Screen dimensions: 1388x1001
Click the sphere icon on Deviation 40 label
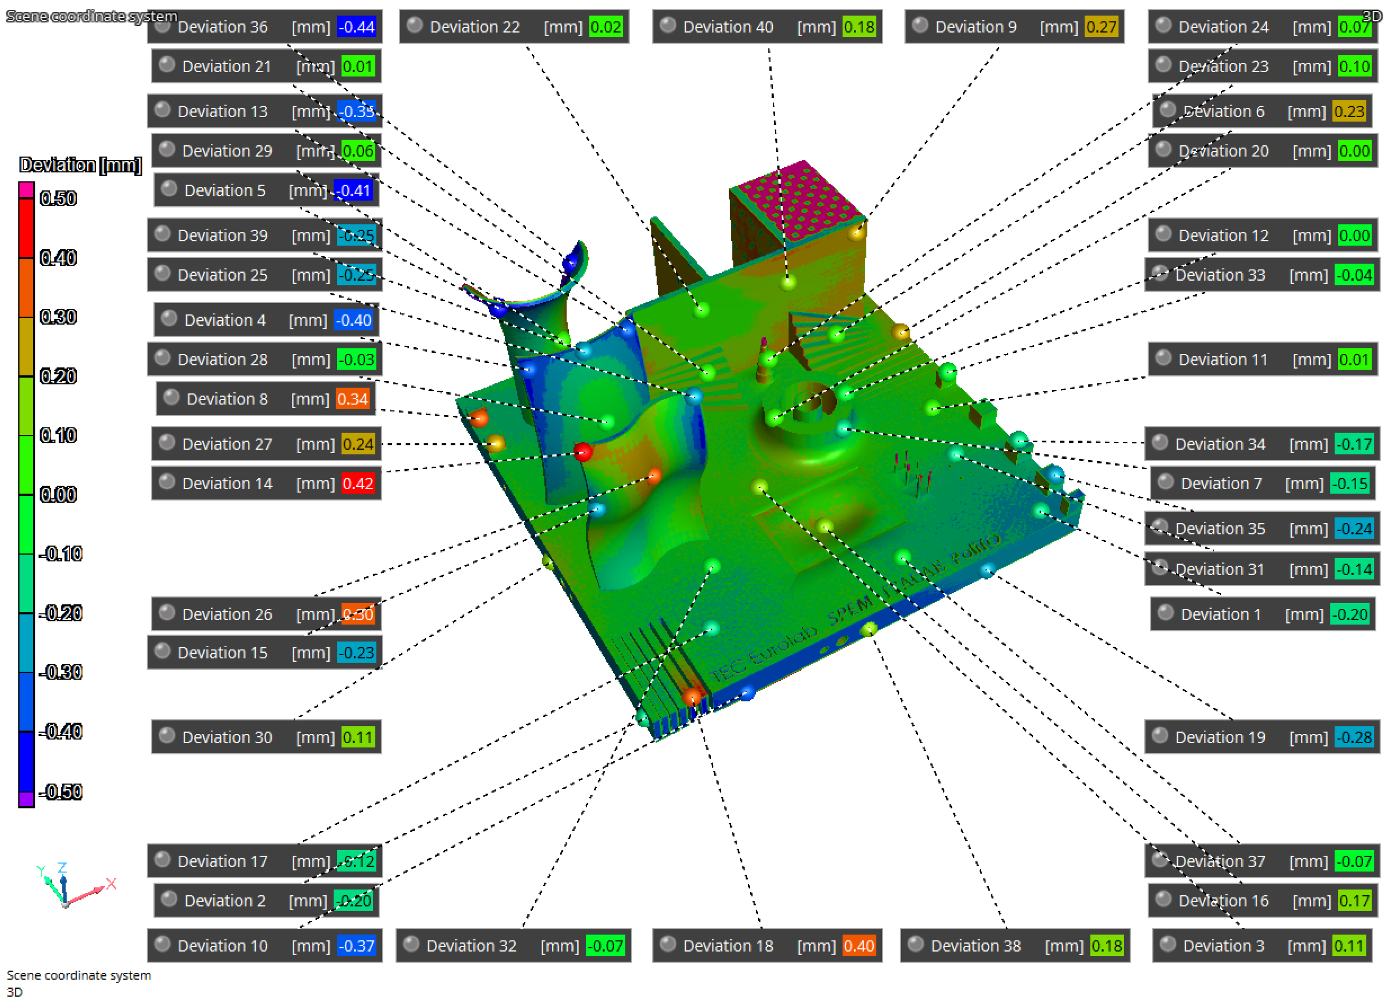668,25
